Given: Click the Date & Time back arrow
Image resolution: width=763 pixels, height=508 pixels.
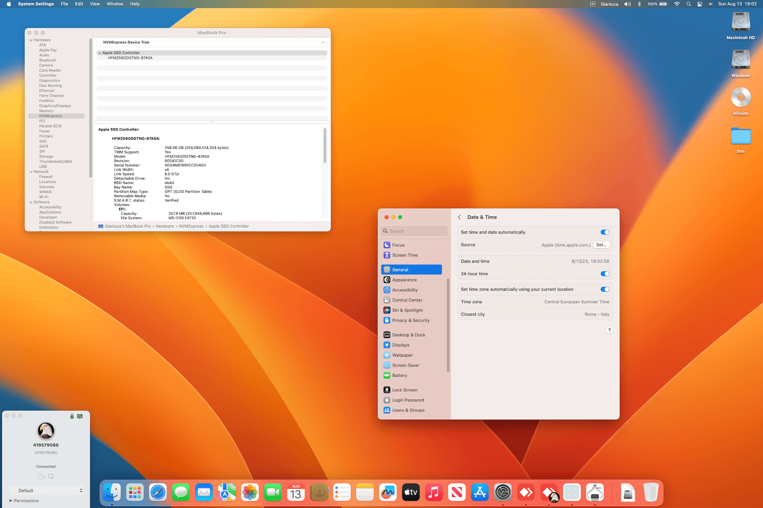Looking at the screenshot, I should click(x=459, y=217).
